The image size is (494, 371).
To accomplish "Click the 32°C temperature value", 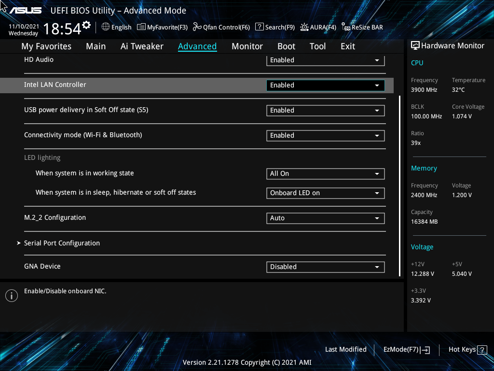I will pyautogui.click(x=458, y=90).
